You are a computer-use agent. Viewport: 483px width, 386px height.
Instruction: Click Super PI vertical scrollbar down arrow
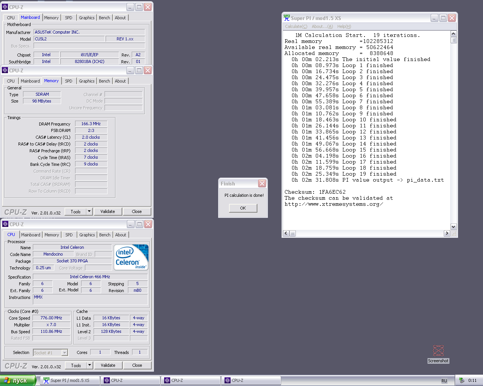coord(454,227)
